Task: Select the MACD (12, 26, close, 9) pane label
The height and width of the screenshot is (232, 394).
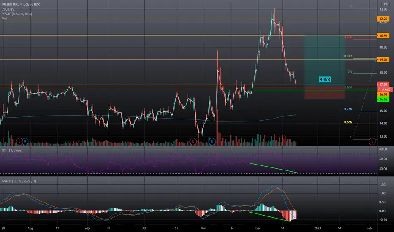Action: coord(19,181)
